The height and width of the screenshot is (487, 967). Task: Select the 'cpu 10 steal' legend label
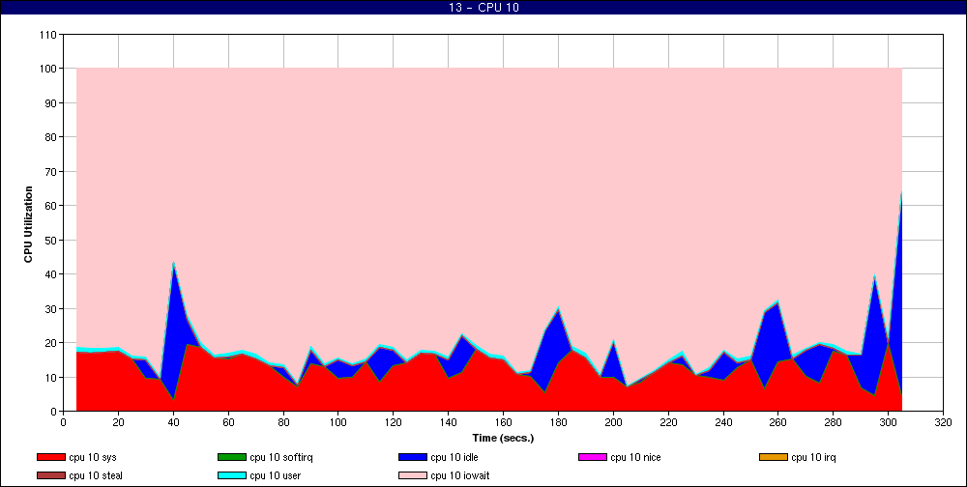pos(96,476)
